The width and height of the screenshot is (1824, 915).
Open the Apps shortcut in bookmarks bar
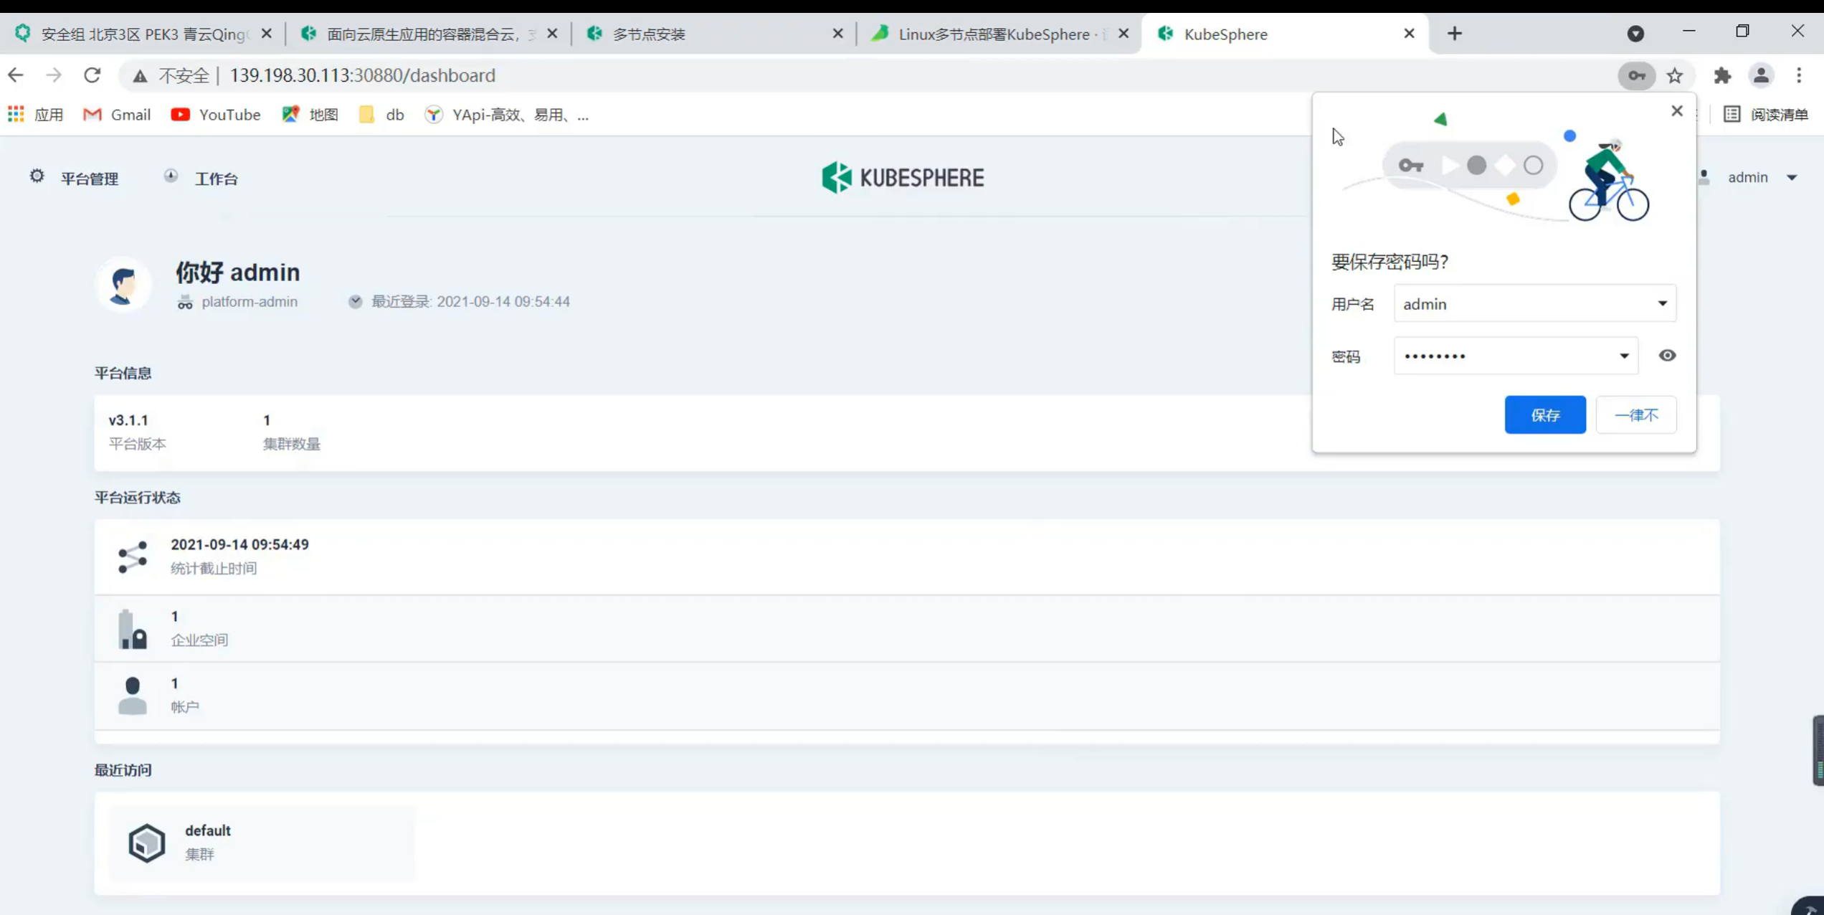[x=36, y=115]
